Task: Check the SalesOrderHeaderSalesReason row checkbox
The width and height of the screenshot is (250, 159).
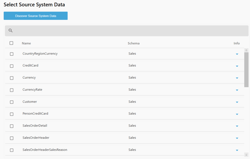Action: (x=12, y=150)
